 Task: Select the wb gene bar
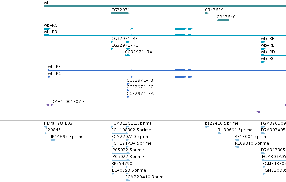[x=165, y=6]
